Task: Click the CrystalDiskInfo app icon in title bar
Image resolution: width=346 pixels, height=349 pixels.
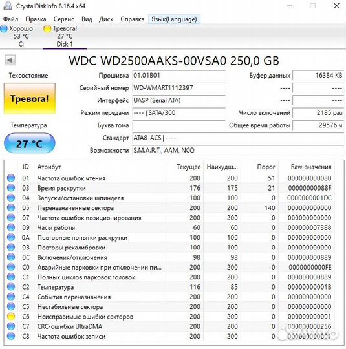Action: (8, 6)
